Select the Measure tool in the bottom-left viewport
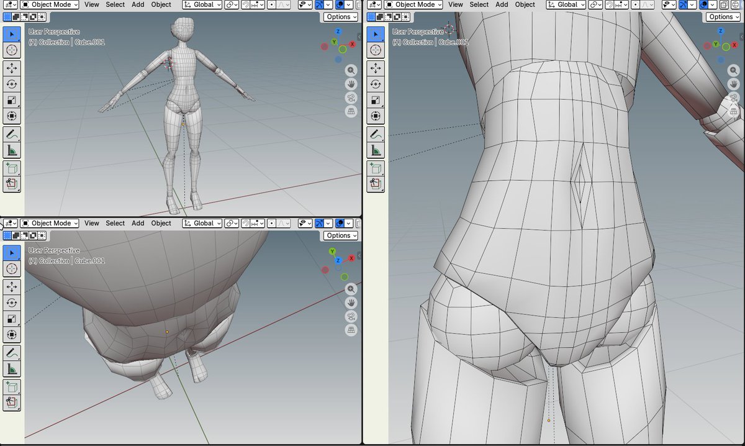Image resolution: width=745 pixels, height=446 pixels. 12,369
